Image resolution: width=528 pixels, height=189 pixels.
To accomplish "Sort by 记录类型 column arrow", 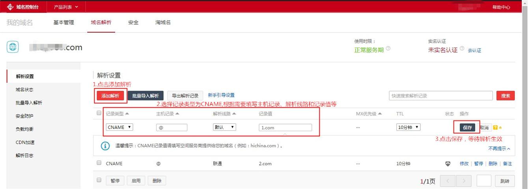I will click(x=127, y=114).
